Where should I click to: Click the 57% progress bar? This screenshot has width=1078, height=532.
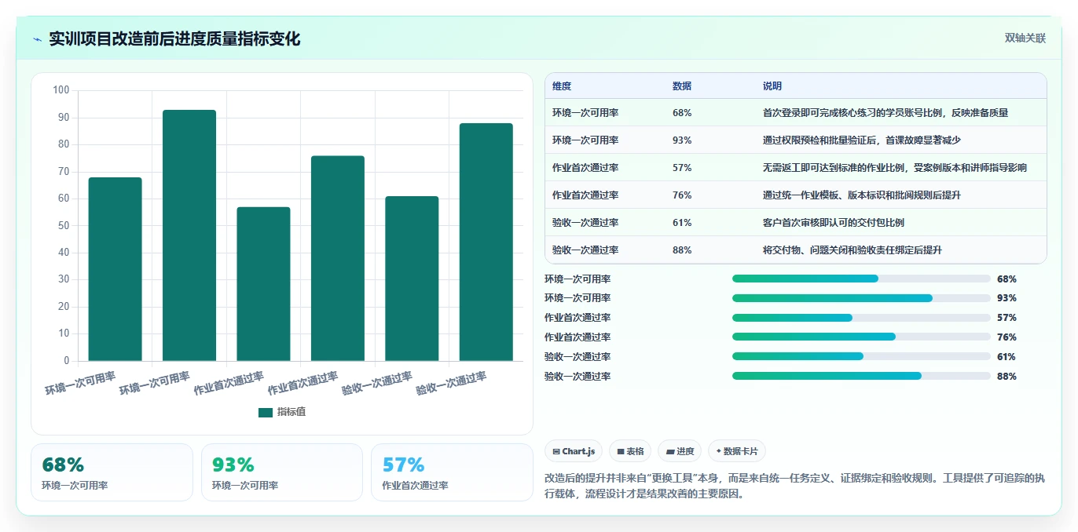[861, 318]
